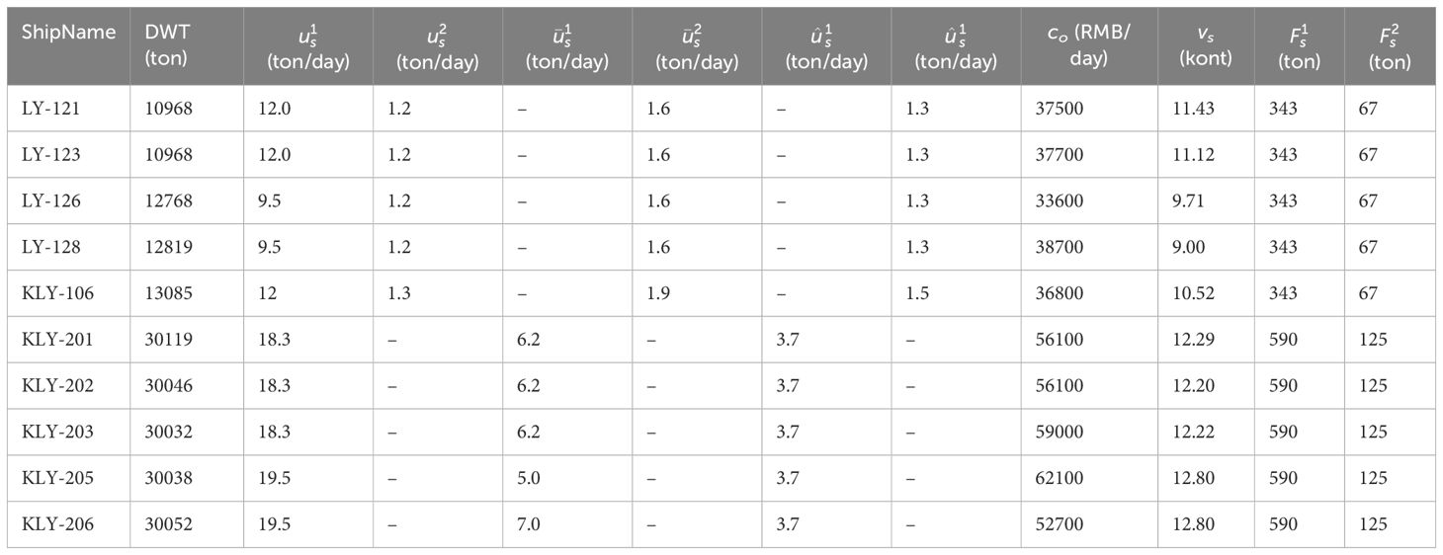Click the KLY-106 ship name cell
The width and height of the screenshot is (1443, 555).
[x=55, y=293]
